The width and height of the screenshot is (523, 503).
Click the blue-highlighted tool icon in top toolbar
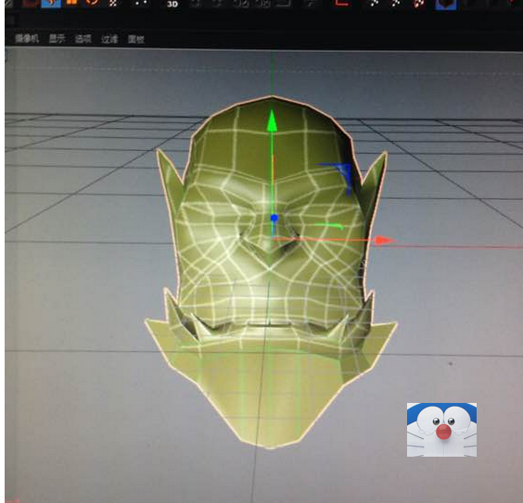click(52, 4)
